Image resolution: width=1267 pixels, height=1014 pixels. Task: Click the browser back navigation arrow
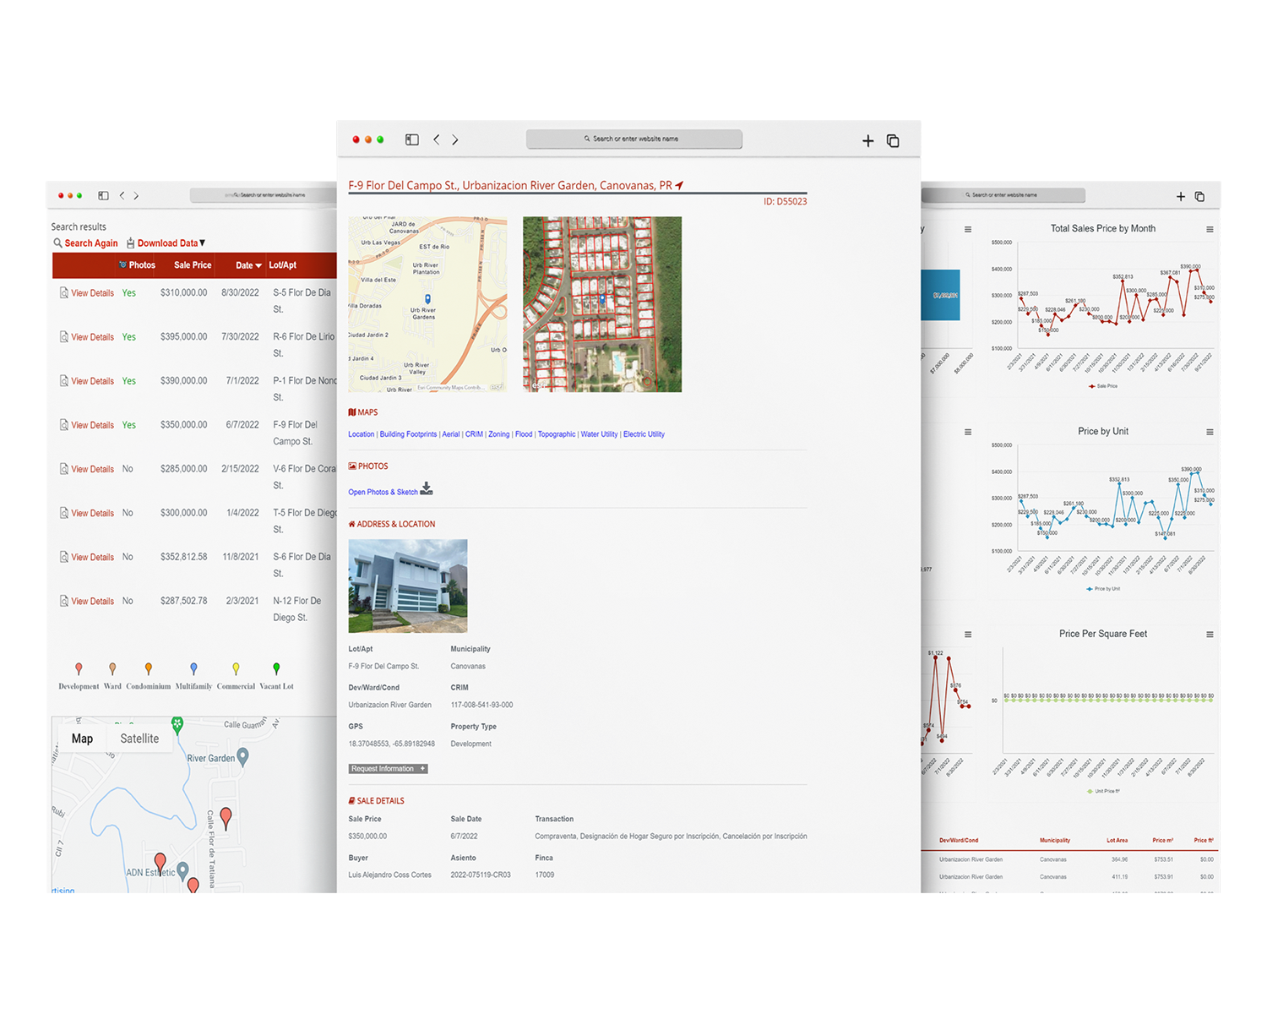(x=436, y=139)
